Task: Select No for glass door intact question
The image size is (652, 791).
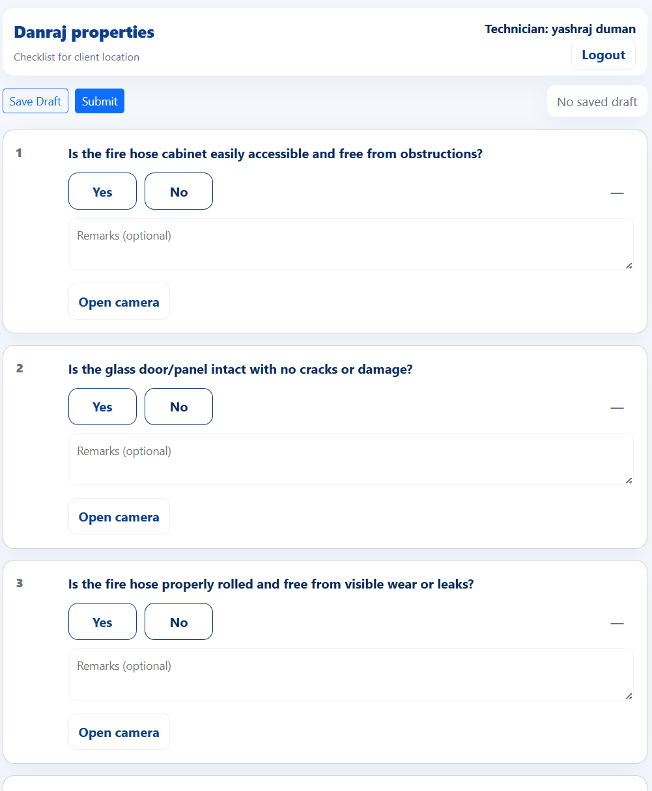Action: [178, 406]
